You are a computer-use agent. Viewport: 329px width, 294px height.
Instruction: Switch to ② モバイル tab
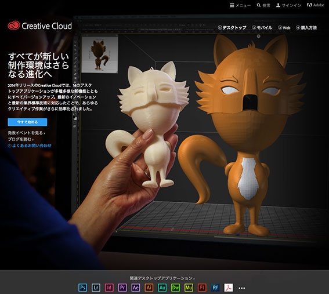(262, 27)
